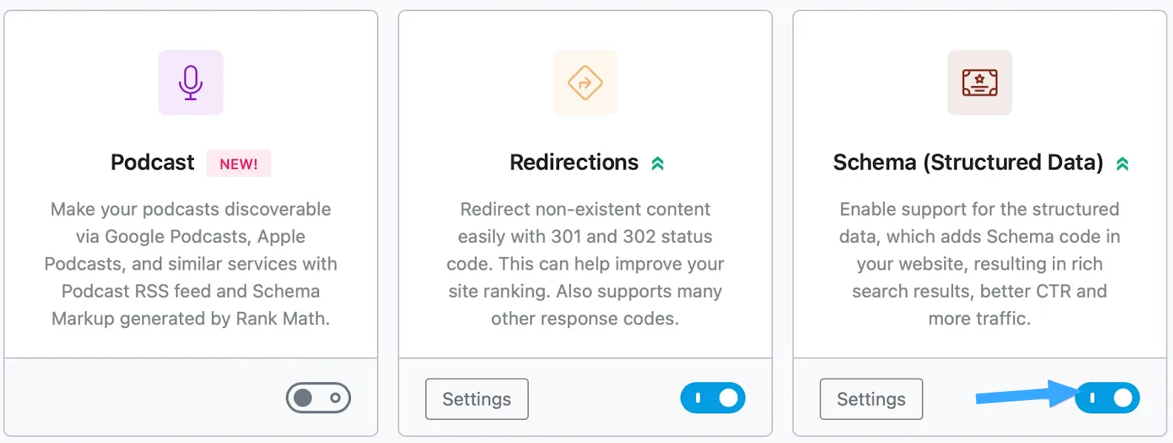Click the Podcast card footer area
The height and width of the screenshot is (443, 1173).
click(191, 398)
